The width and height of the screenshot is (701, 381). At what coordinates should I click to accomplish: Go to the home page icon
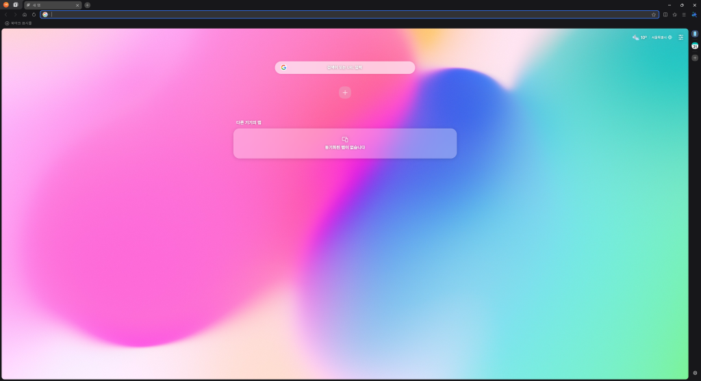[25, 14]
